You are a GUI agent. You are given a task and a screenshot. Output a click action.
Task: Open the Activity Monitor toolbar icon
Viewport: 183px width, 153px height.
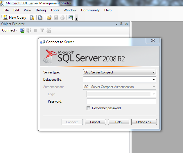pyautogui.click(x=71, y=17)
